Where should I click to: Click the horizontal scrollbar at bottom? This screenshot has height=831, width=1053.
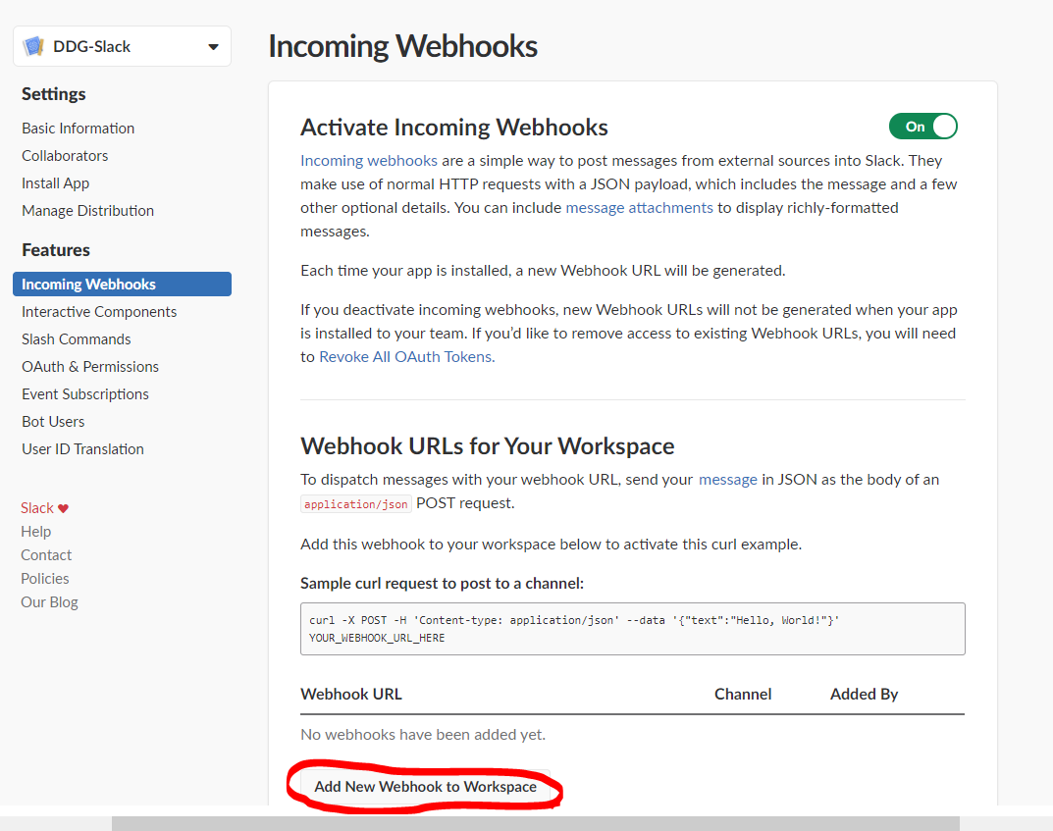(535, 823)
